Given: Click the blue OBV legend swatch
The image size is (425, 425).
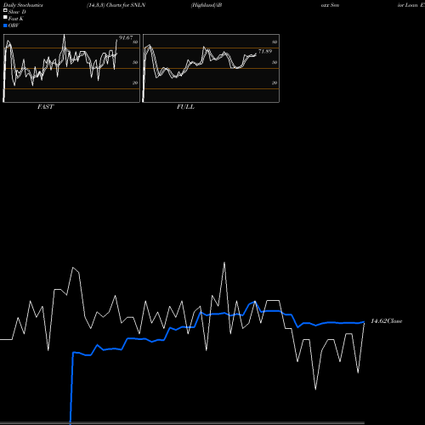Looking at the screenshot, I should click(x=5, y=25).
